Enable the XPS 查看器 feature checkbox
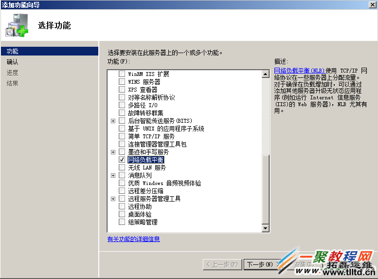 122,89
